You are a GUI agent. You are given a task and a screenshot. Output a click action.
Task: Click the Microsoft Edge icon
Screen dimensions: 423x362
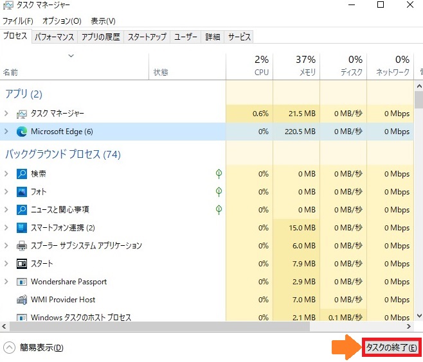pyautogui.click(x=22, y=132)
